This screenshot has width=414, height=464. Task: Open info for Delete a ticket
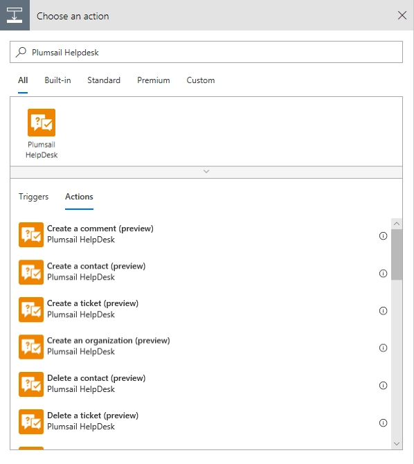pyautogui.click(x=383, y=423)
